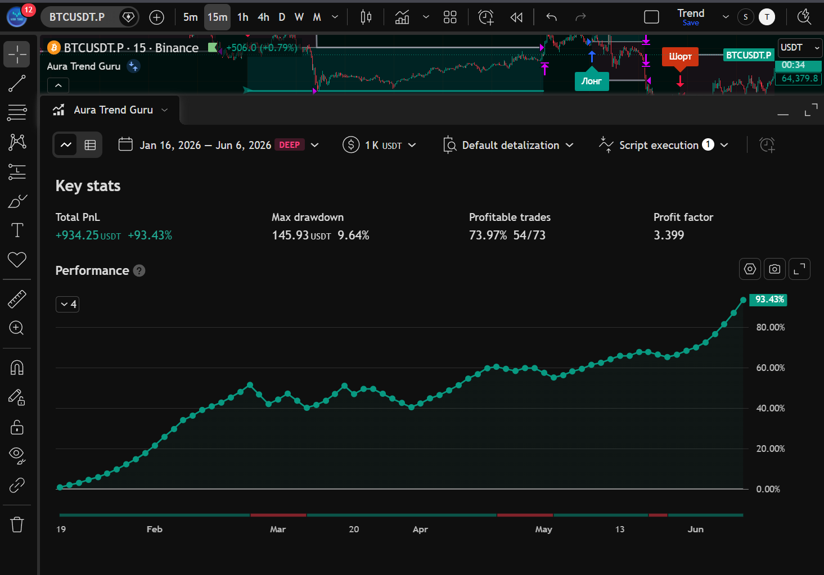
Task: Open the BTCUSDT.P symbol search
Action: [x=77, y=17]
